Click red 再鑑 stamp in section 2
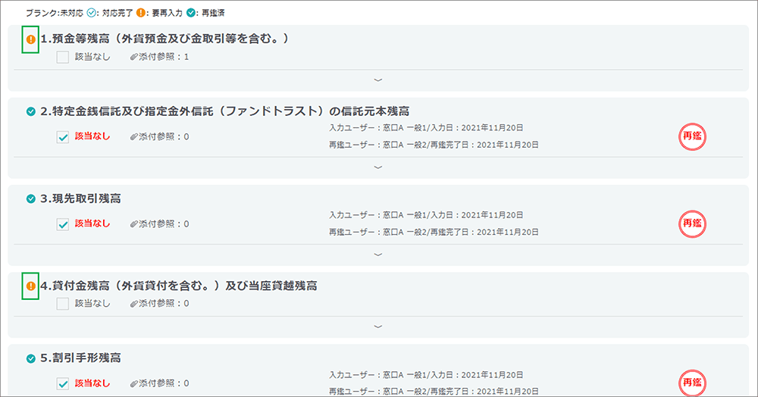Viewport: 758px width, 397px height. coord(691,137)
